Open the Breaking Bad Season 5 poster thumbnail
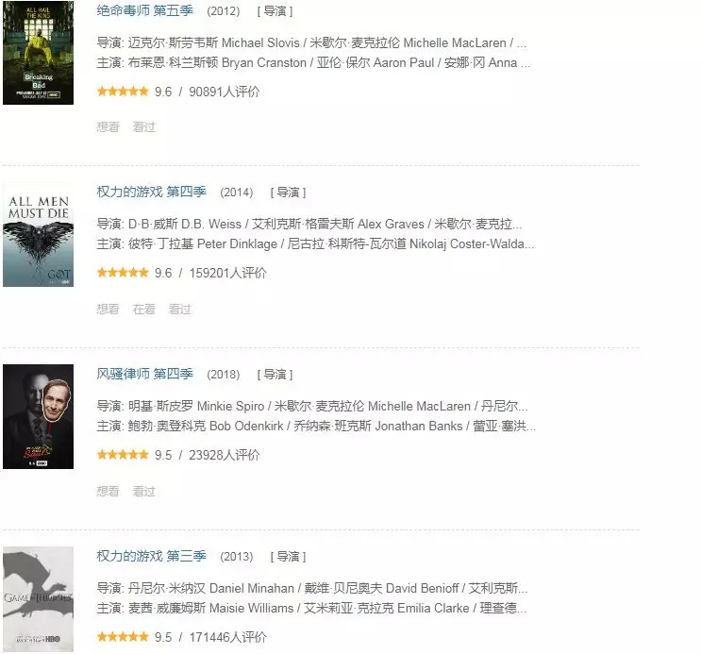Image resolution: width=701 pixels, height=654 pixels. (38, 53)
